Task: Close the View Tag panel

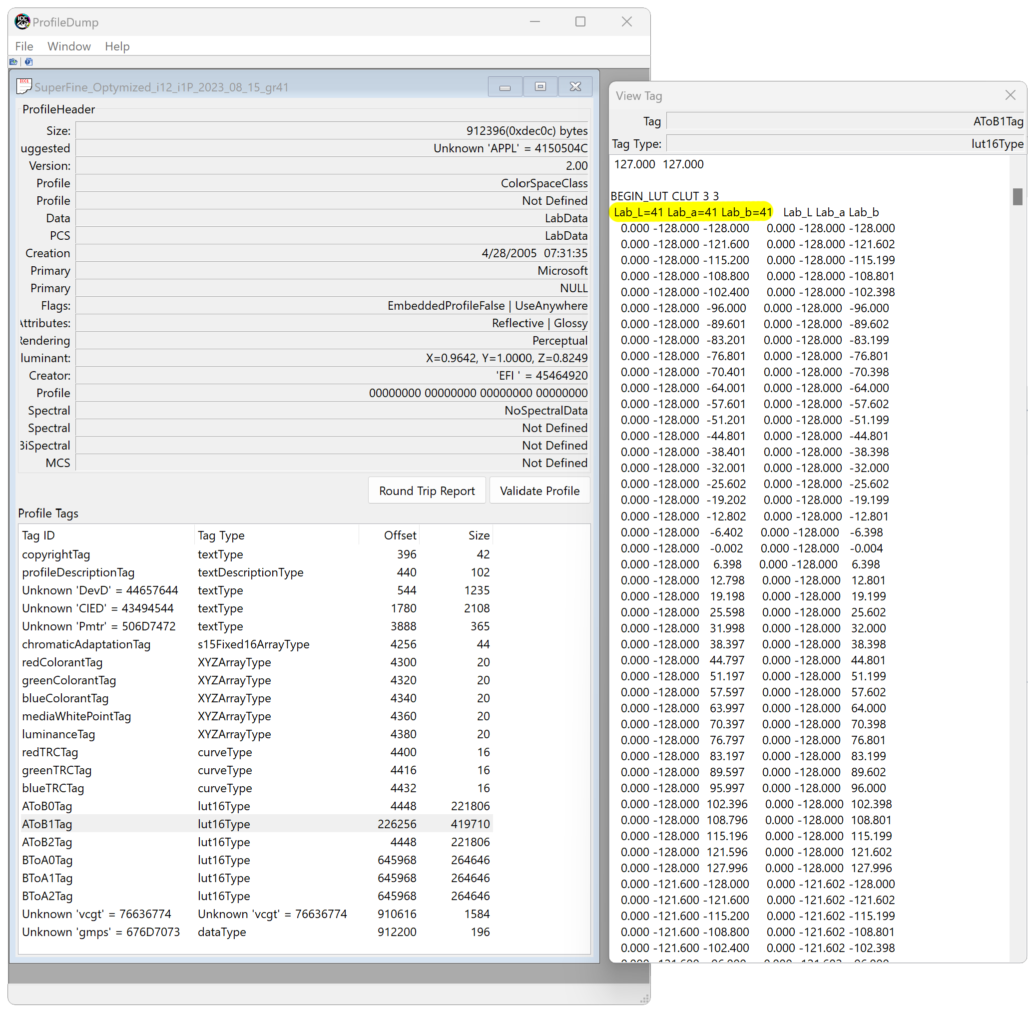Action: pos(1010,95)
